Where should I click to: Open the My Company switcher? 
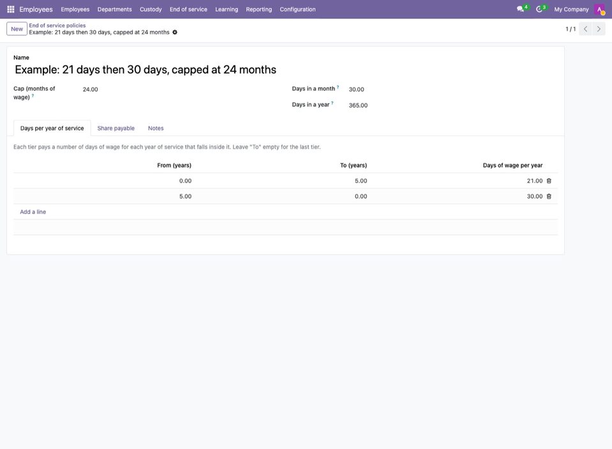(x=571, y=10)
